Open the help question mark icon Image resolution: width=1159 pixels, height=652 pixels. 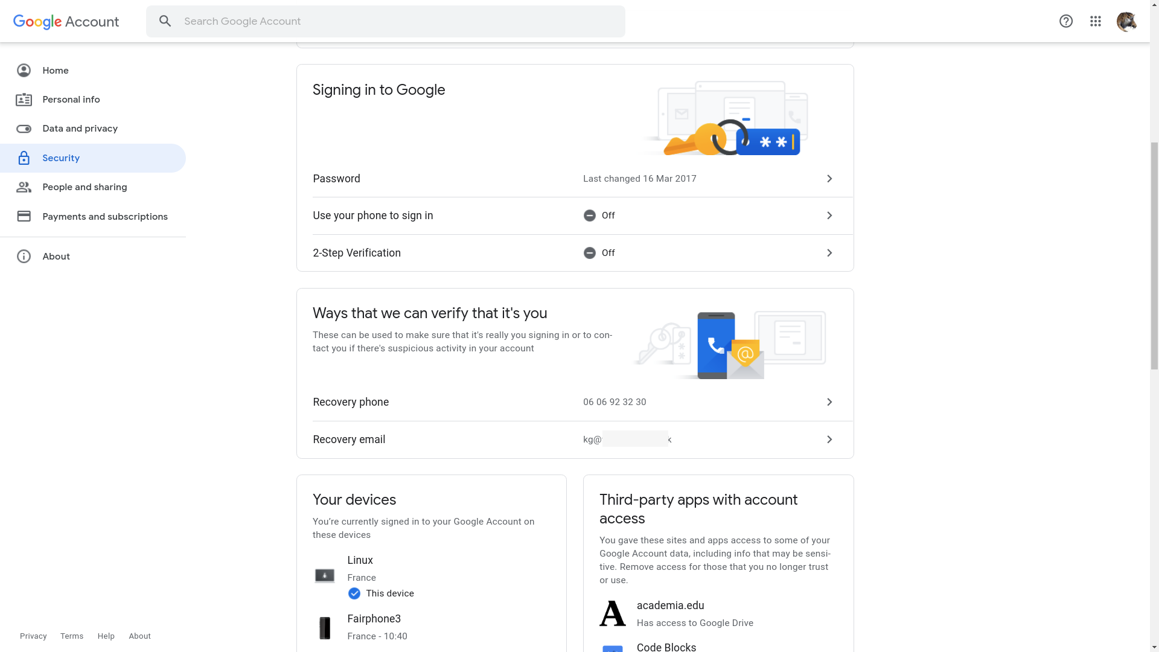click(1066, 21)
